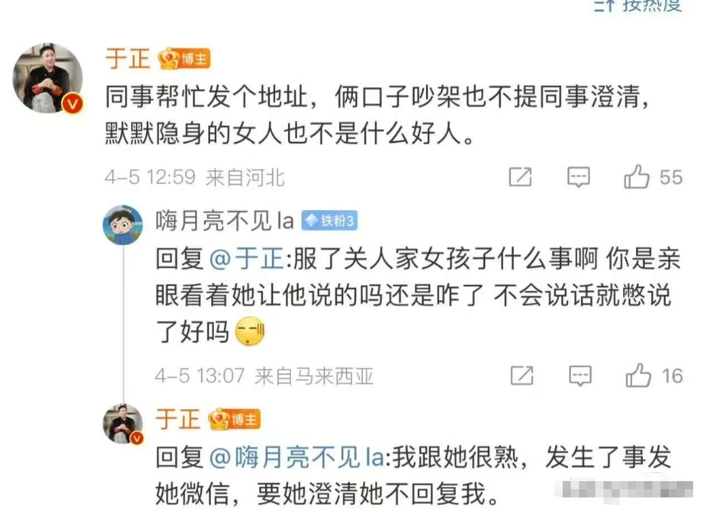Share 于正's top comment using repost icon

[521, 177]
